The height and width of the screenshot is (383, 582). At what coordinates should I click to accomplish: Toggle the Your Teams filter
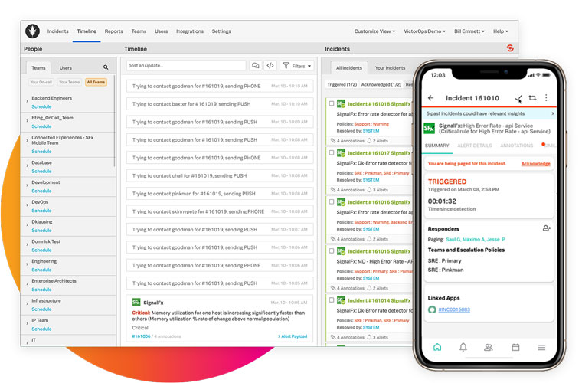coord(70,82)
